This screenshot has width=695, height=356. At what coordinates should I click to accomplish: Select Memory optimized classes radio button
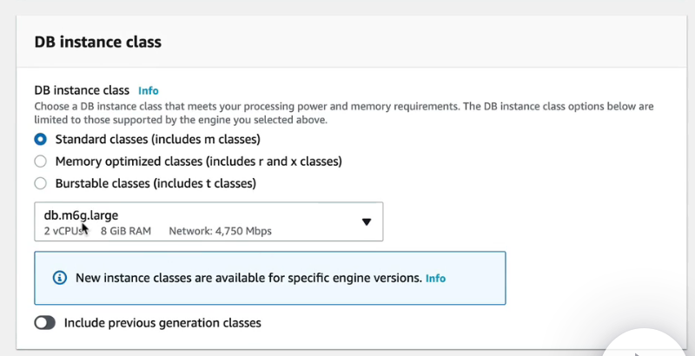41,162
